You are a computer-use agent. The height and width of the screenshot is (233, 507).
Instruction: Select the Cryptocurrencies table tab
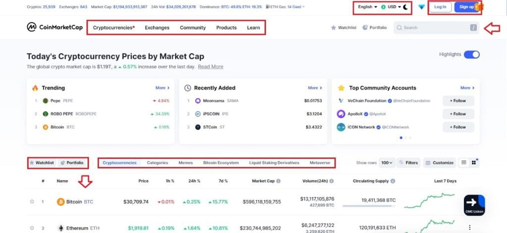click(x=120, y=163)
